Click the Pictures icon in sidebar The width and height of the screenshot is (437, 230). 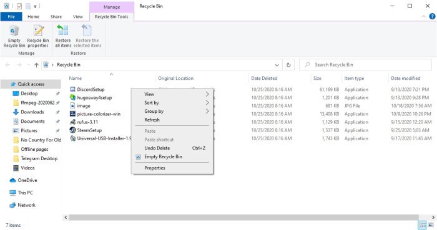pyautogui.click(x=16, y=131)
